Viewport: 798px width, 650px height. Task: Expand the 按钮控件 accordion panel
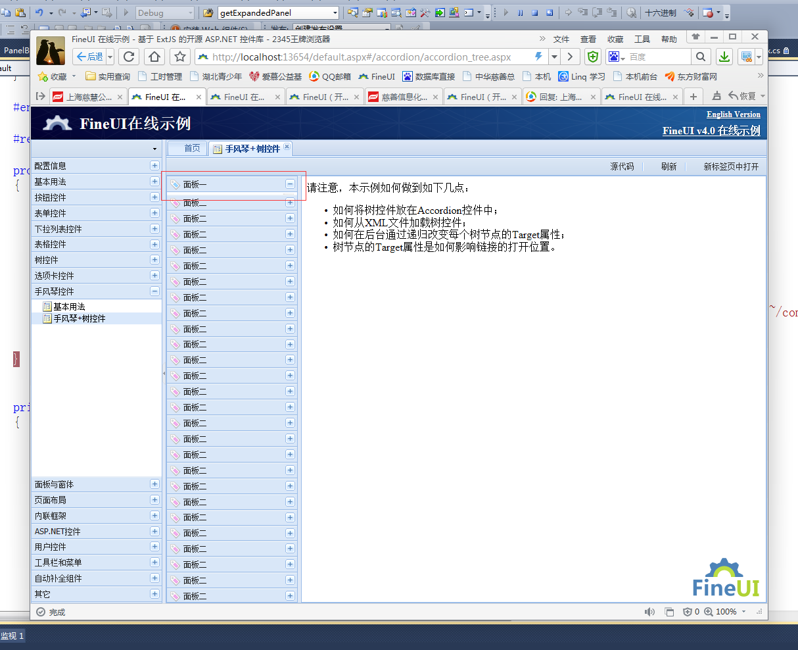tap(154, 197)
